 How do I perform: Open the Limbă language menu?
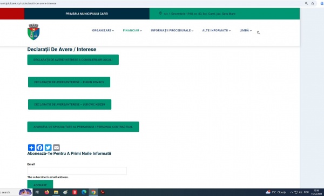coord(246,30)
